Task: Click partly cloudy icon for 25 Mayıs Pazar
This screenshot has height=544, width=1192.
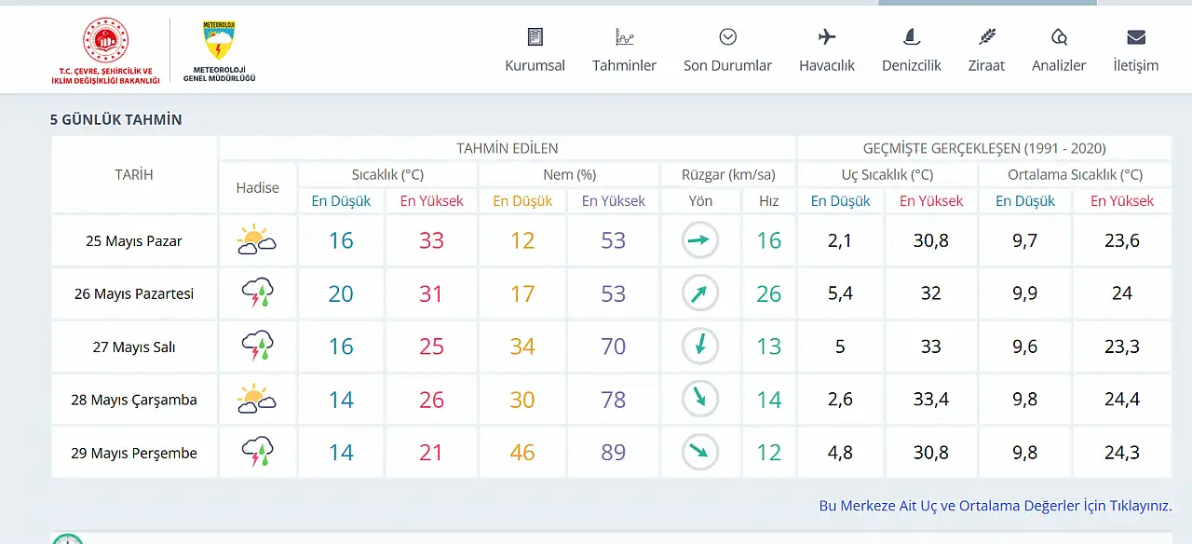Action: click(x=256, y=241)
